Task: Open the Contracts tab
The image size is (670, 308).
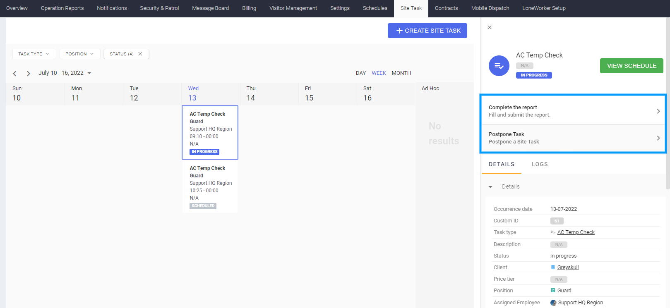Action: pos(446,8)
